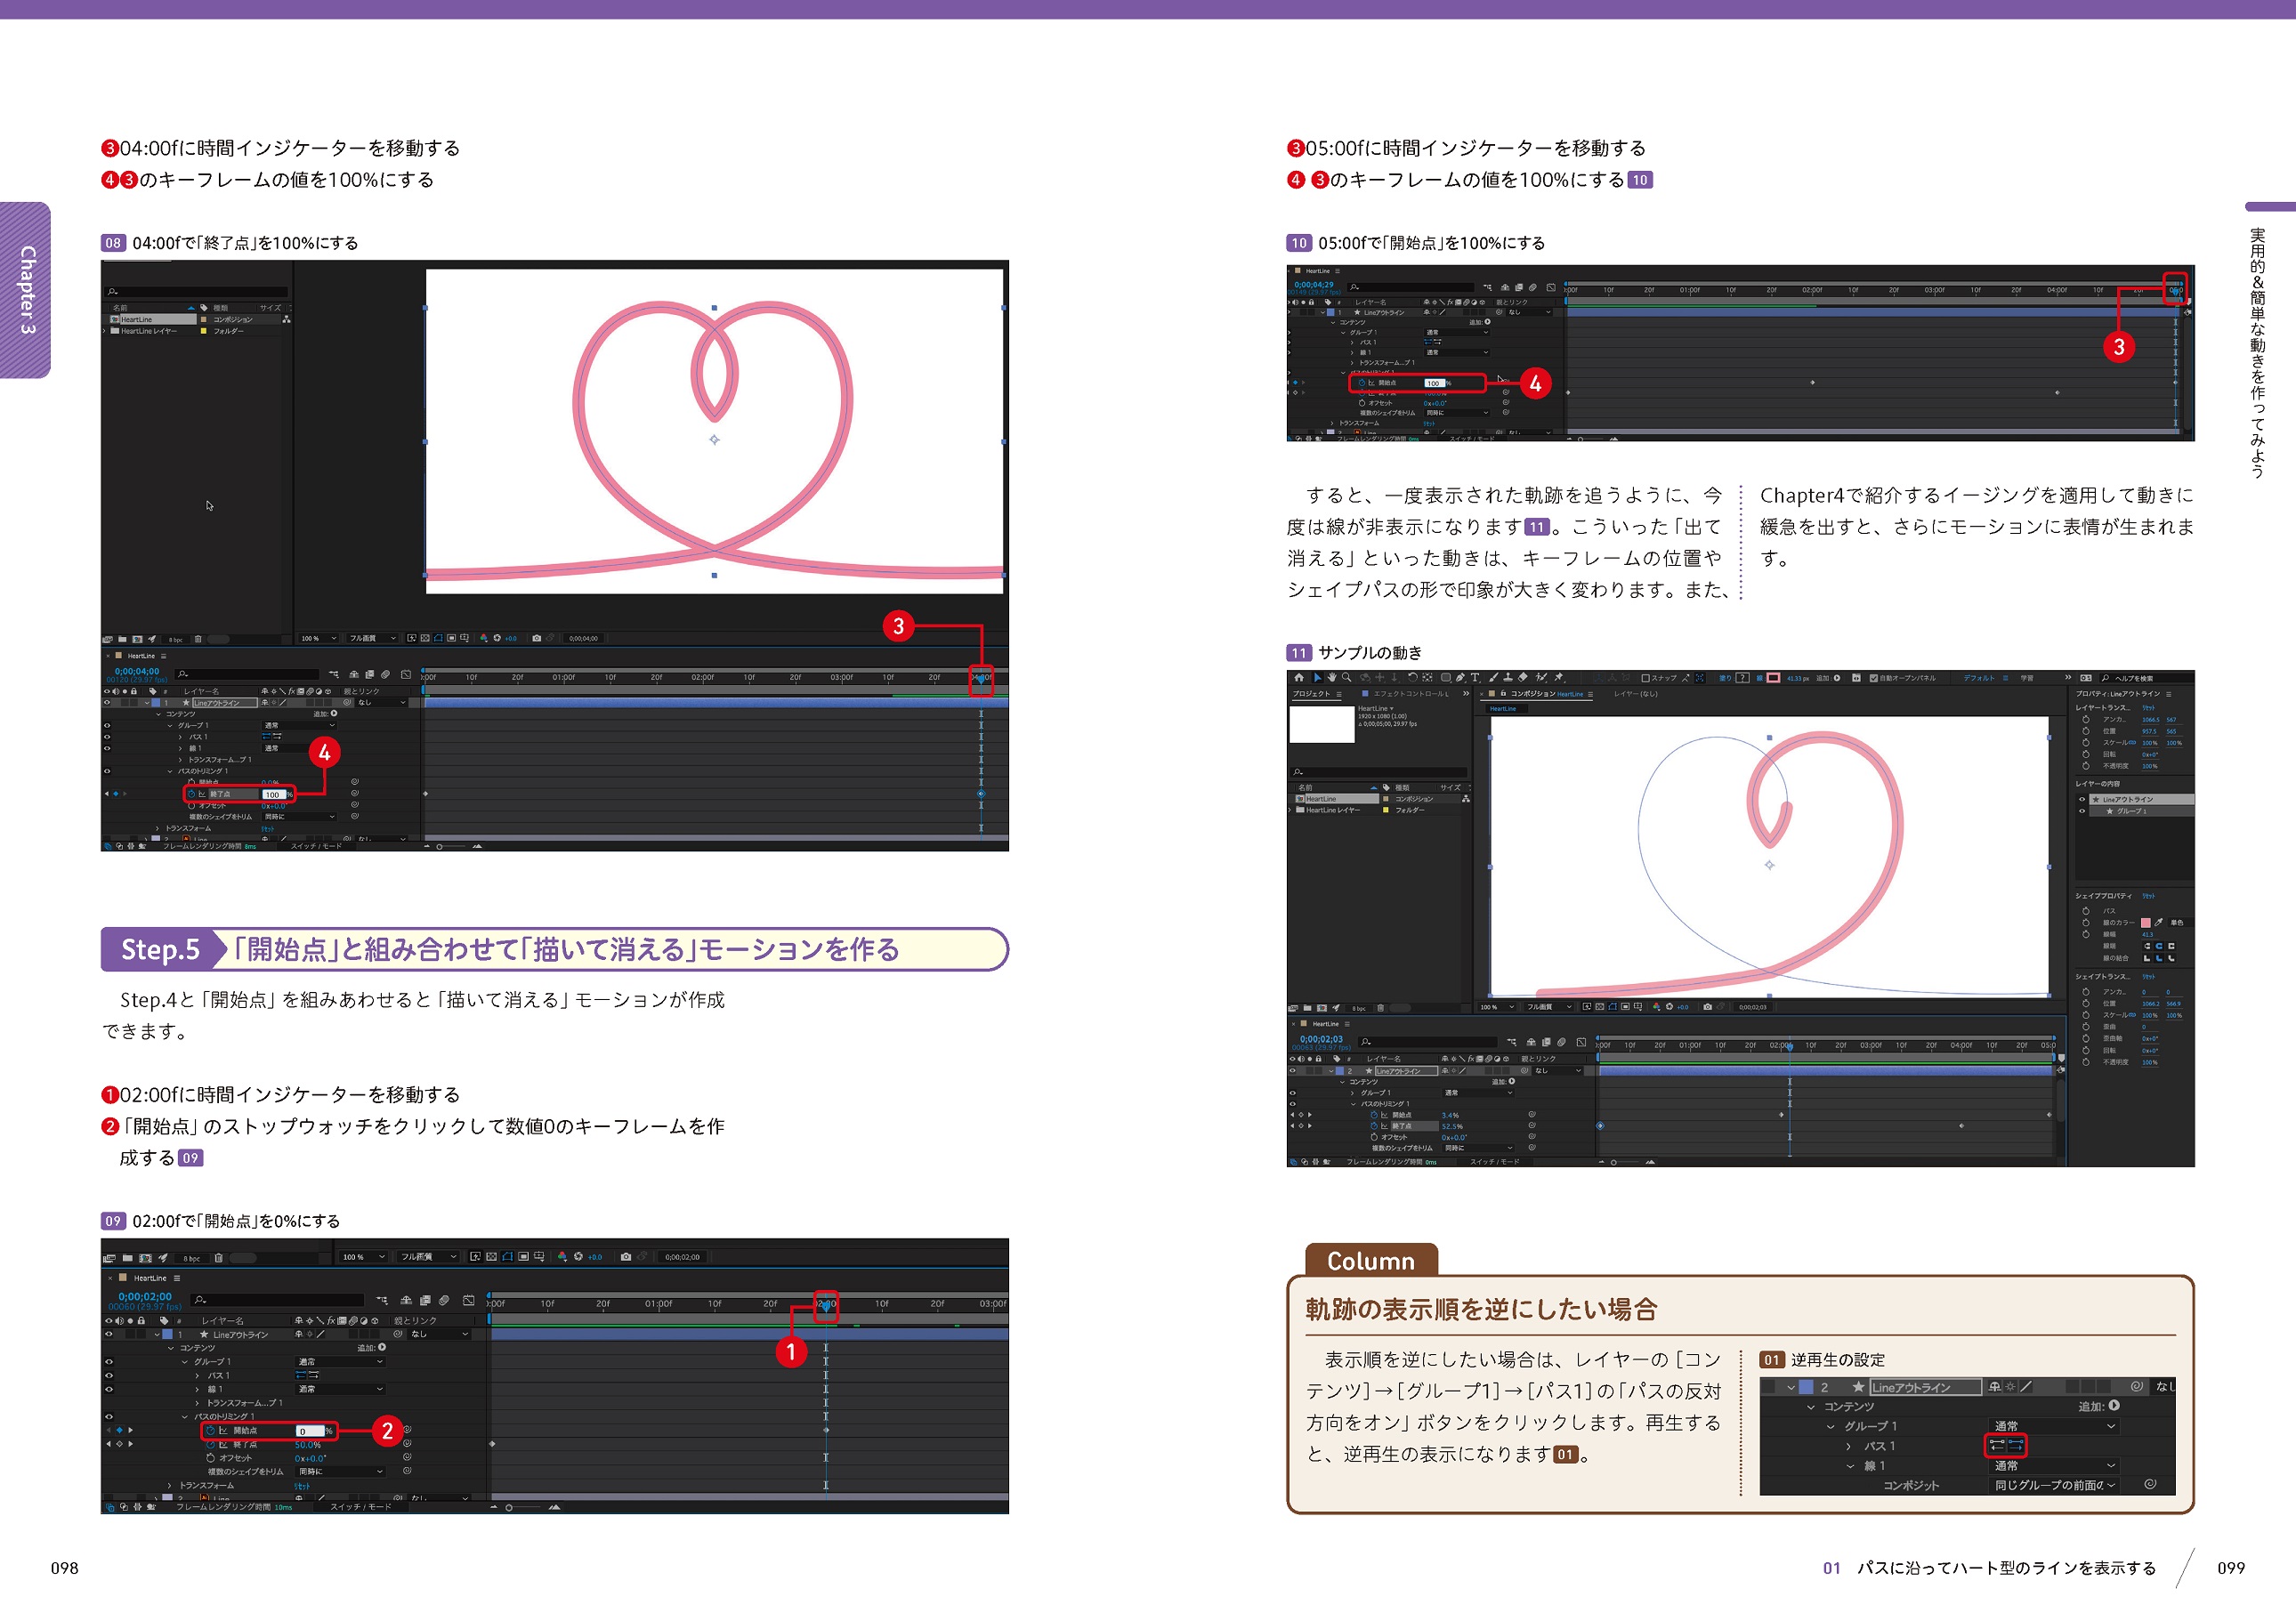Select the Type tool in figure 11 toolbar

point(1475,678)
